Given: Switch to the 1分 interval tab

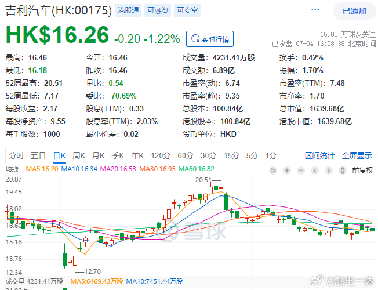Looking at the screenshot, I should click(x=271, y=155).
